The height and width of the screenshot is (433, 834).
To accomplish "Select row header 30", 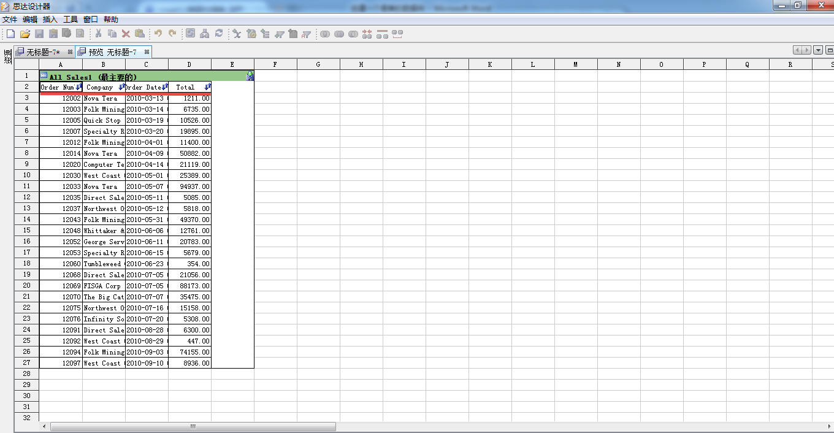I will pyautogui.click(x=27, y=396).
